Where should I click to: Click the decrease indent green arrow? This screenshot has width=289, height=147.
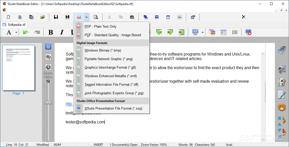159,32
